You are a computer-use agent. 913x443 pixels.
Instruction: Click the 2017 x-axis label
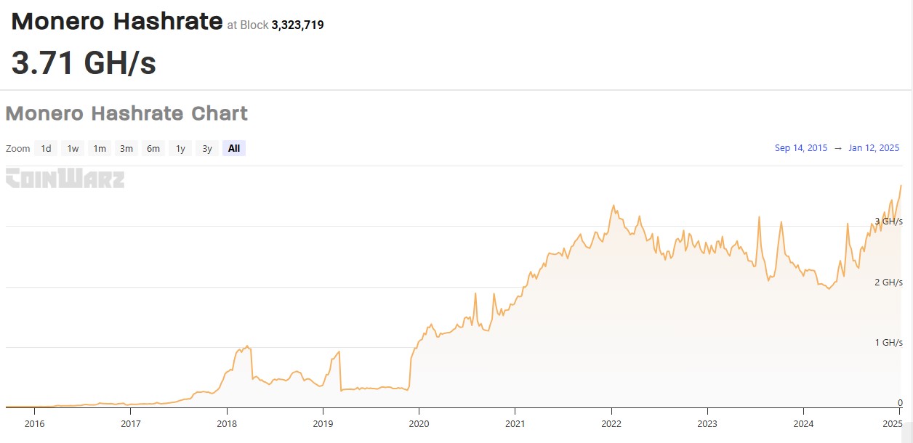(x=131, y=423)
